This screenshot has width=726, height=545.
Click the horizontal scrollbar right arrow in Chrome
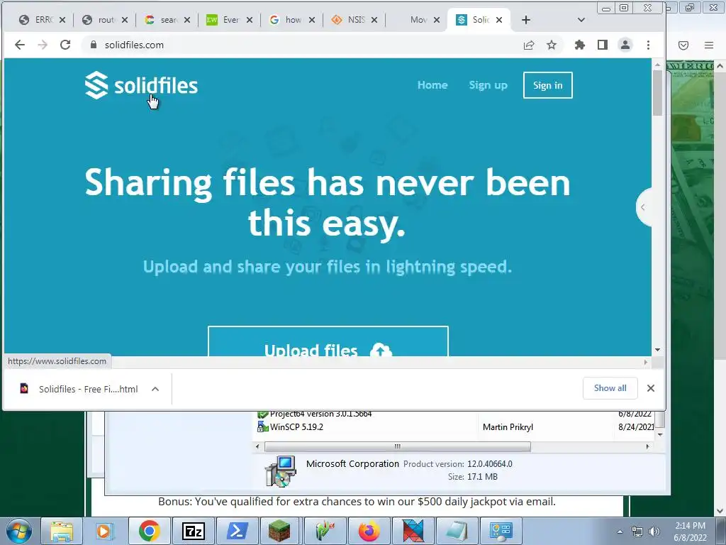645,362
